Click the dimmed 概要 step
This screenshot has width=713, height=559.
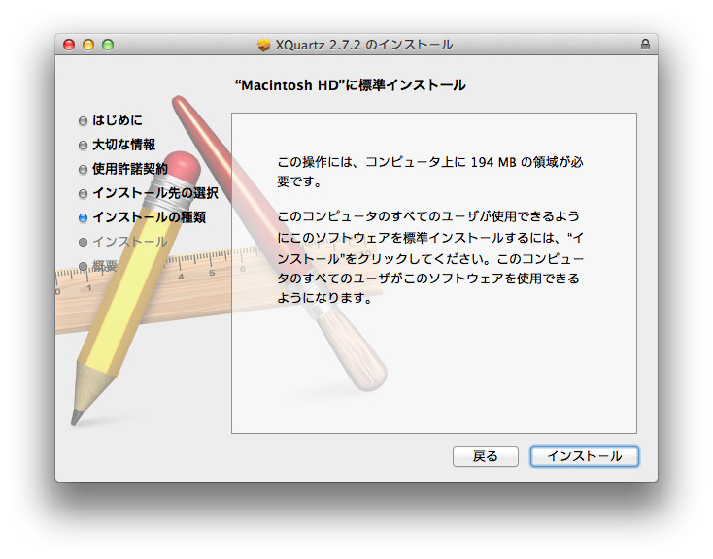pos(105,265)
